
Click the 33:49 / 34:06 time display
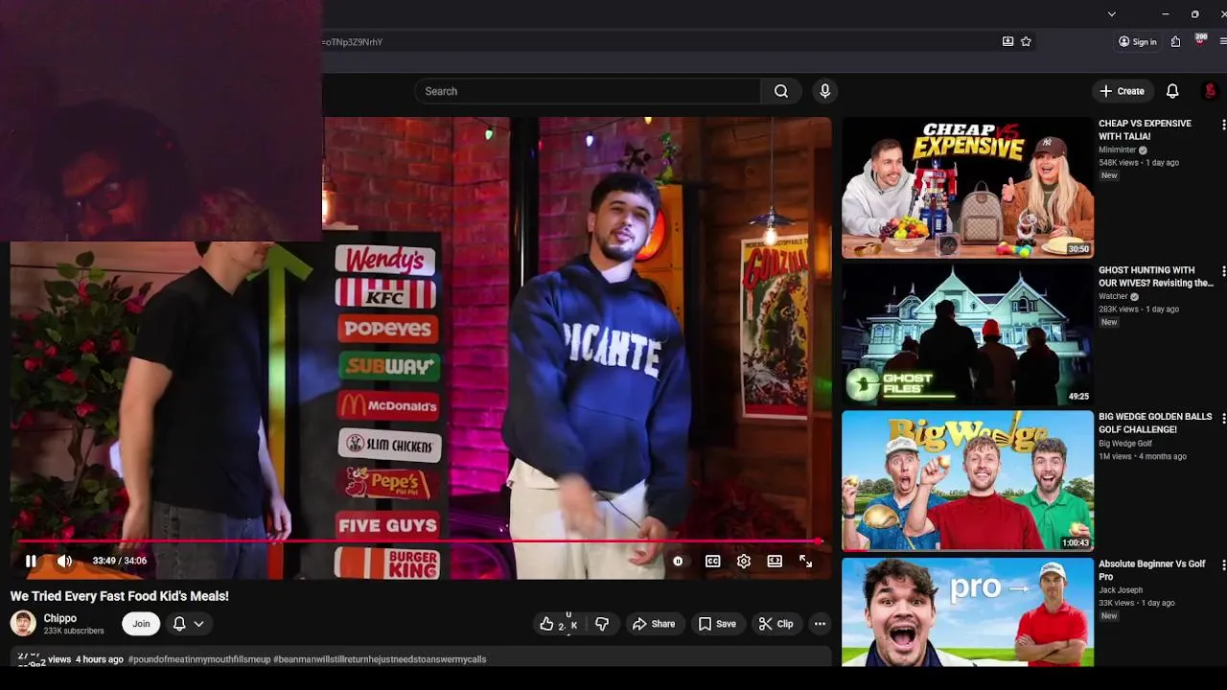(120, 562)
